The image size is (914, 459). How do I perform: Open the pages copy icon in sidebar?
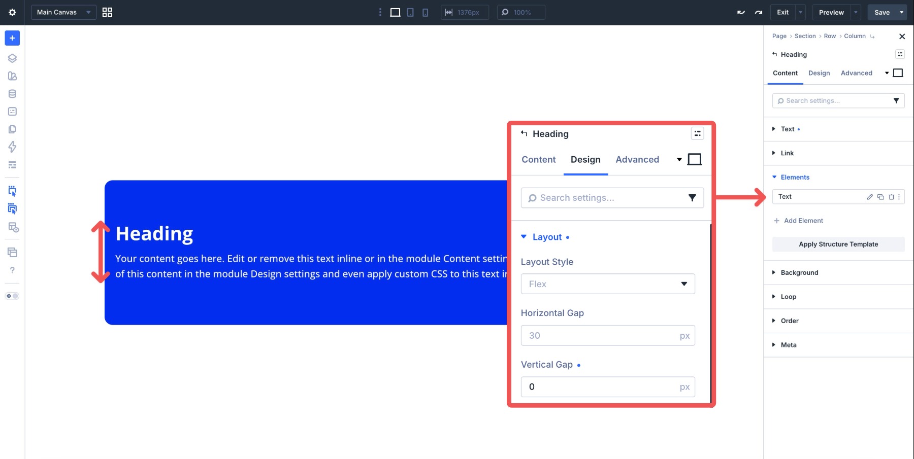[12, 129]
